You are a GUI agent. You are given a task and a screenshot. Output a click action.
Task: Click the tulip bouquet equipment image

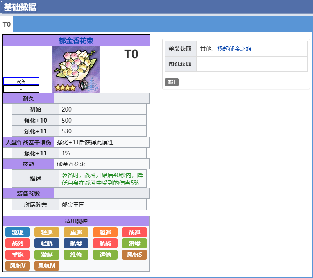pos(76,70)
